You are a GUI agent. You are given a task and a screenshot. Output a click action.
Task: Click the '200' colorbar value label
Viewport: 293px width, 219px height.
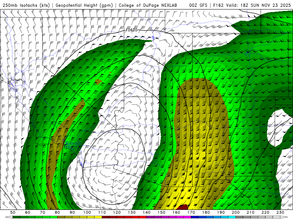[x=236, y=212]
